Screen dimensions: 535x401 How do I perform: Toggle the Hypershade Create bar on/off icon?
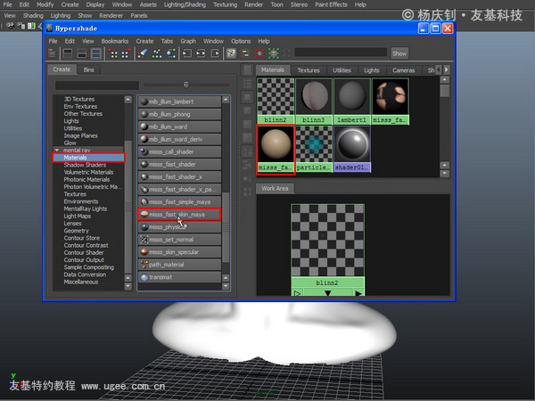coord(52,53)
